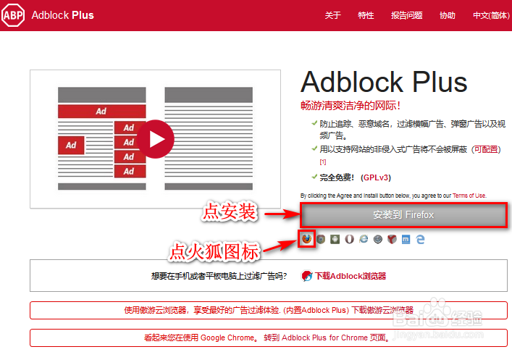
Task: Open the GPLv3 license link
Action: coord(376,177)
